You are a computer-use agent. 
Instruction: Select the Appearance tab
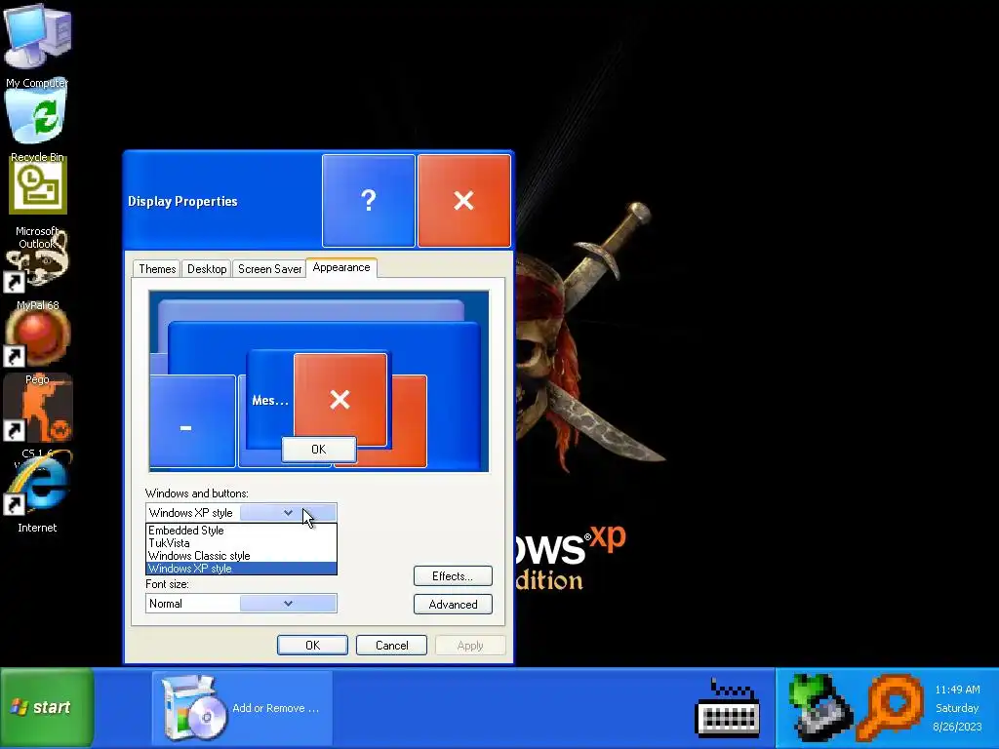coord(341,267)
